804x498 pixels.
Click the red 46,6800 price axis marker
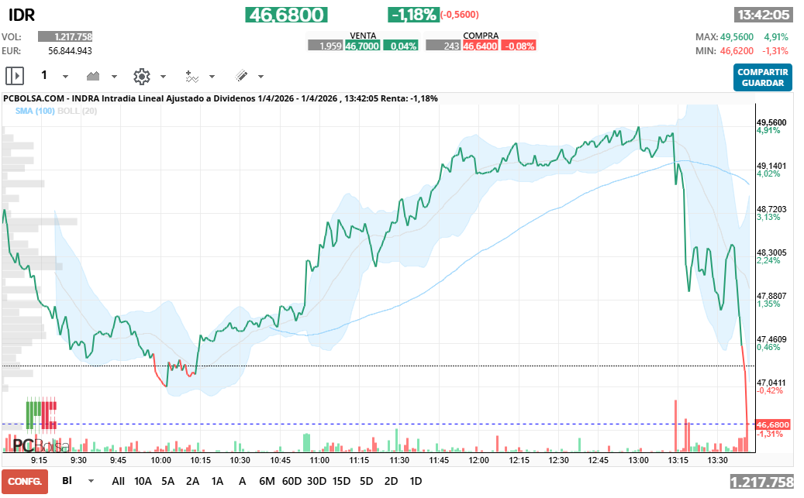(x=773, y=424)
